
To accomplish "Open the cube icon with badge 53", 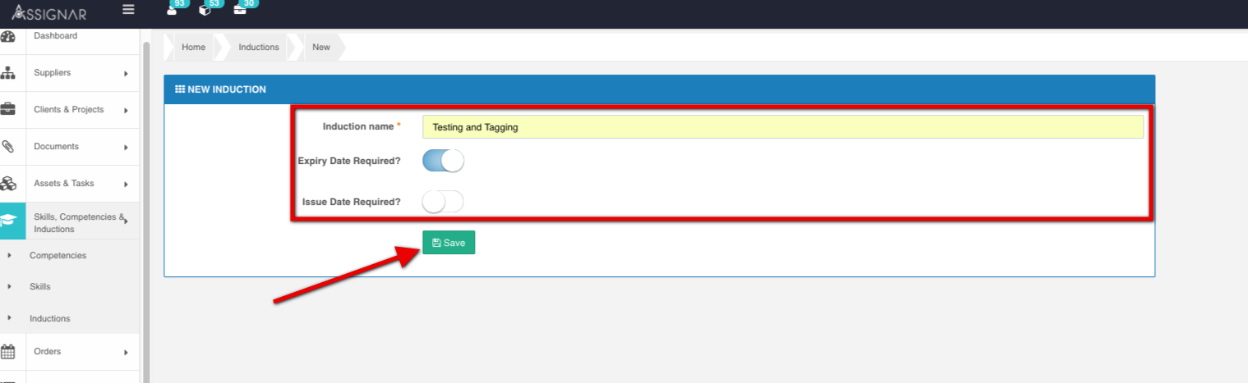I will (x=206, y=9).
